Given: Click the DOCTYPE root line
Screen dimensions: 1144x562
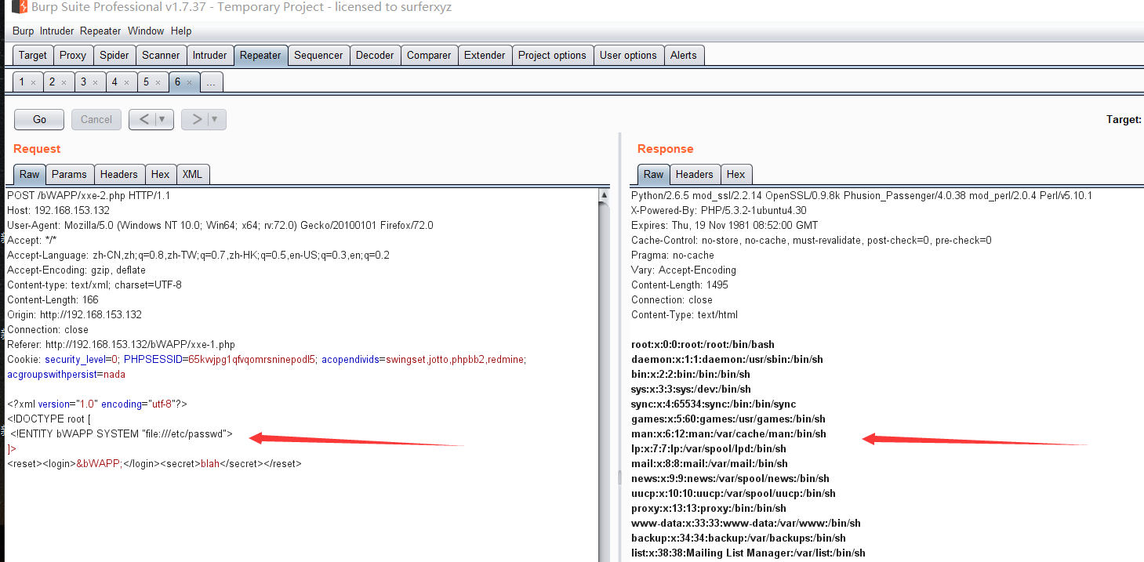Looking at the screenshot, I should click(x=49, y=419).
